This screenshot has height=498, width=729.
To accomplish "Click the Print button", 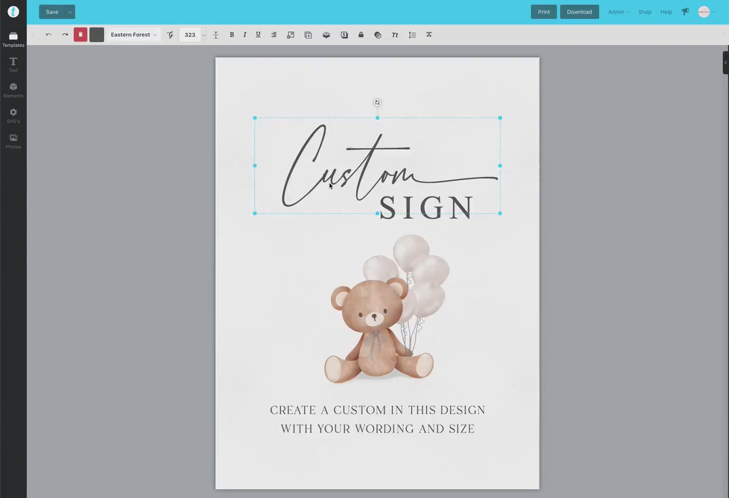I will (544, 12).
